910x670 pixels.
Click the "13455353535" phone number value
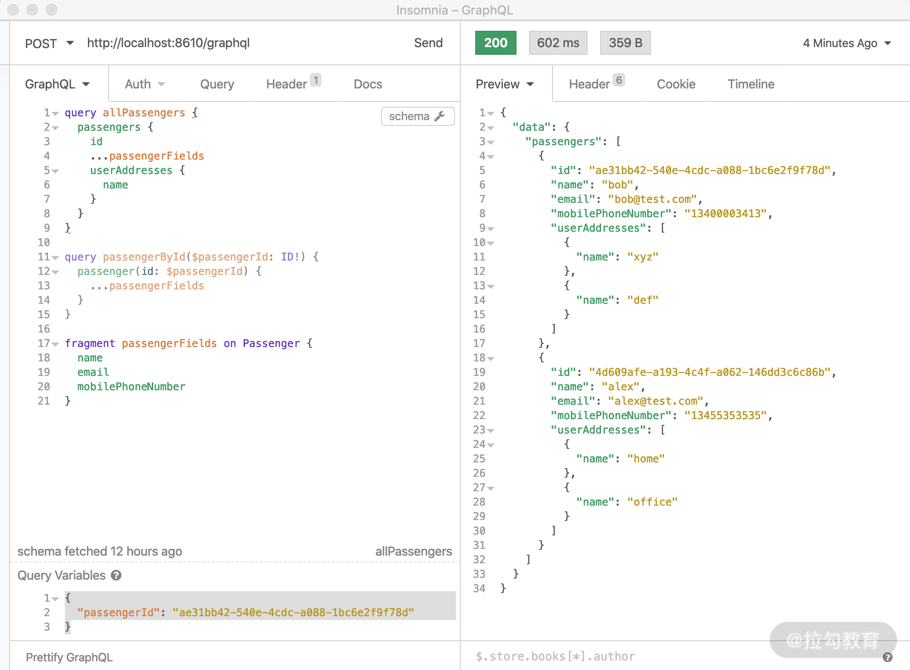point(726,415)
